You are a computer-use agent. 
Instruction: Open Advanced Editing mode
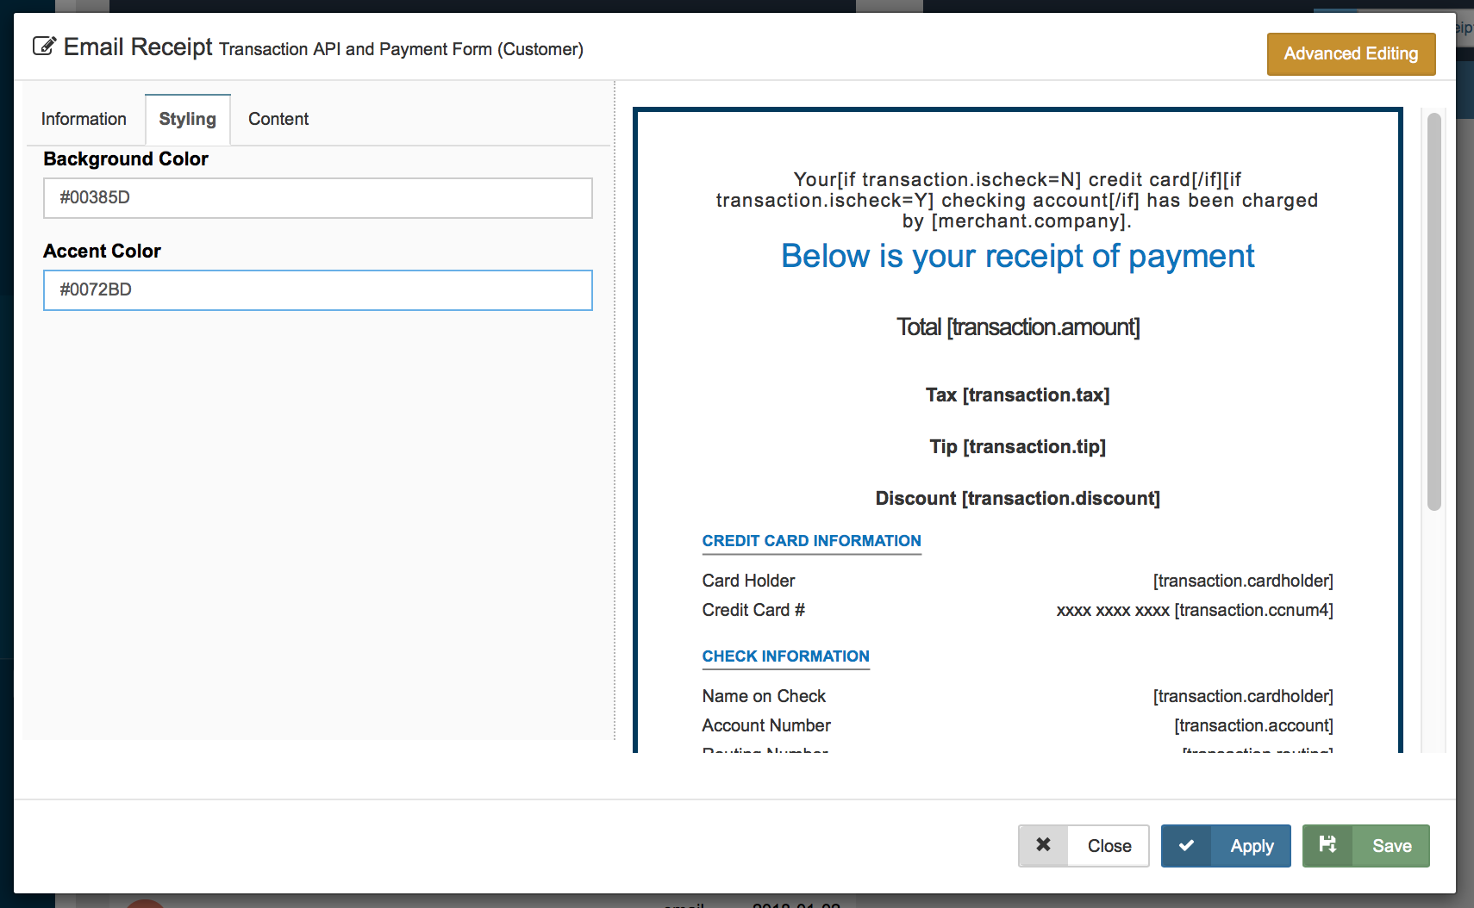click(x=1350, y=54)
